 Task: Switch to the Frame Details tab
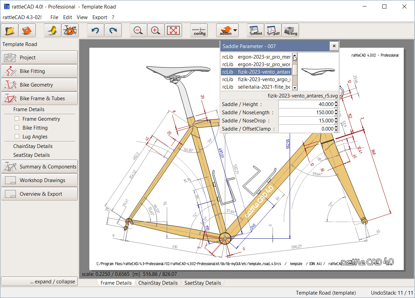click(x=116, y=283)
